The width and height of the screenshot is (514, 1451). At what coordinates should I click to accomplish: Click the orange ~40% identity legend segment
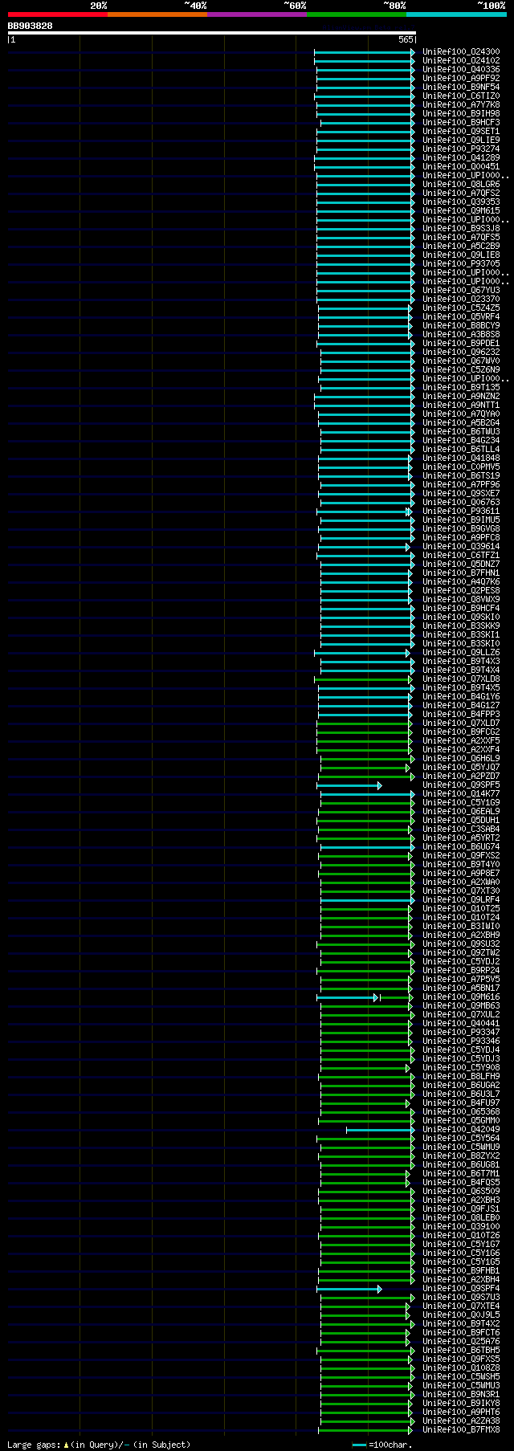tap(157, 14)
